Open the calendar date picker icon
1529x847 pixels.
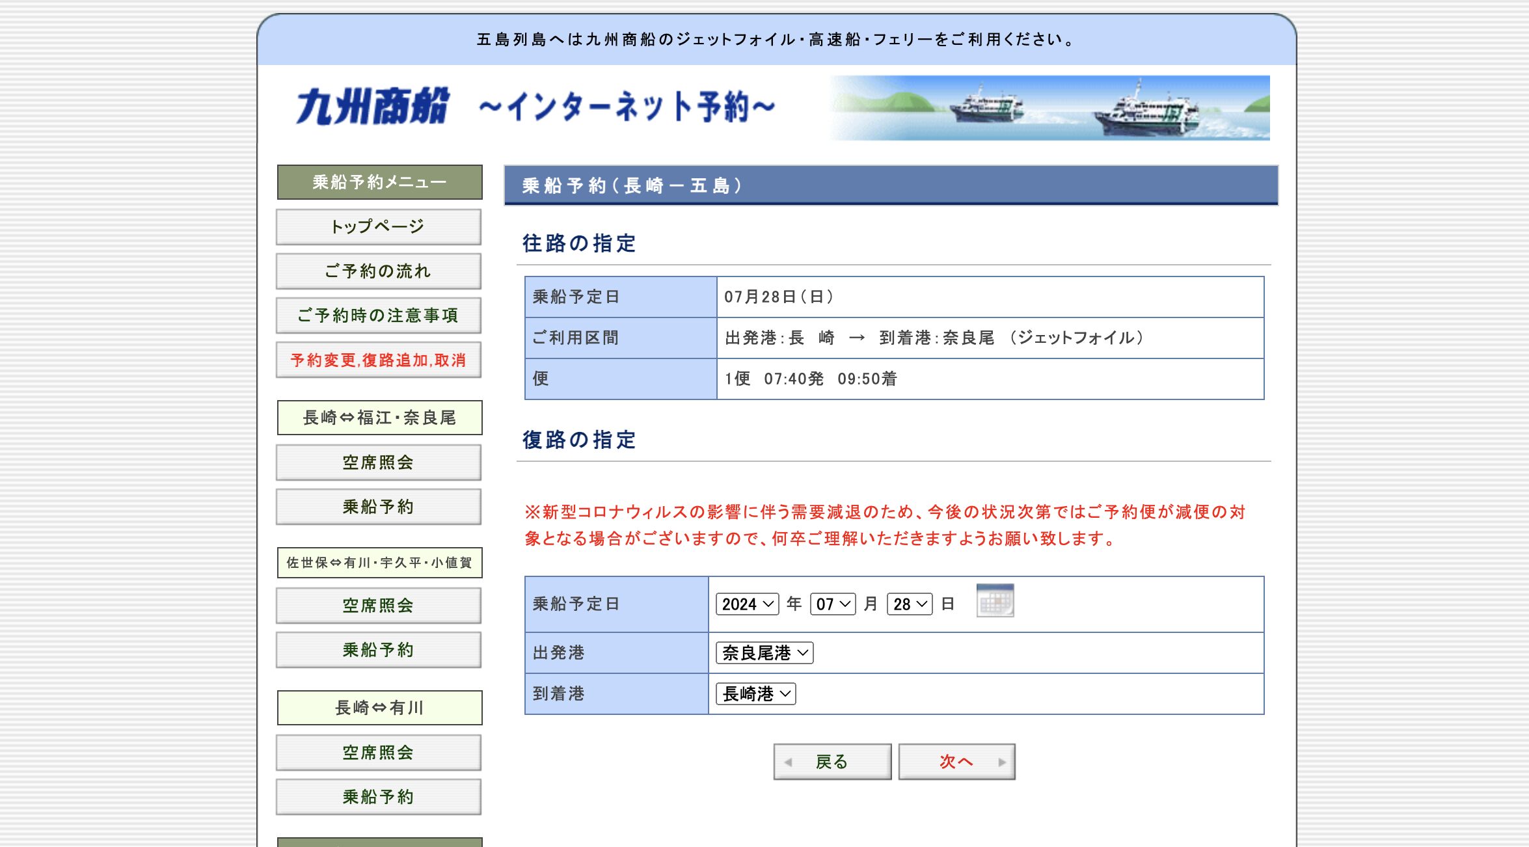coord(995,600)
